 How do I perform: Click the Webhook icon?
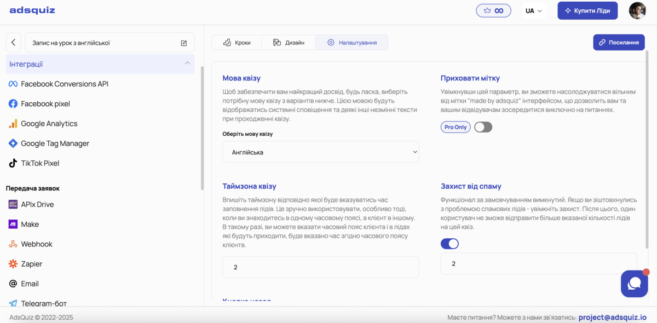click(13, 244)
